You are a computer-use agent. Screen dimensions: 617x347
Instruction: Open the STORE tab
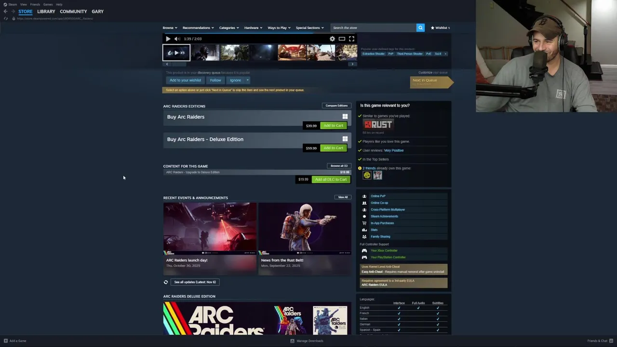click(26, 11)
